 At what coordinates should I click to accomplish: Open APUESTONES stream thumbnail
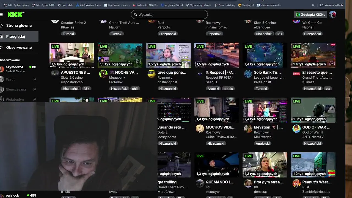72,55
